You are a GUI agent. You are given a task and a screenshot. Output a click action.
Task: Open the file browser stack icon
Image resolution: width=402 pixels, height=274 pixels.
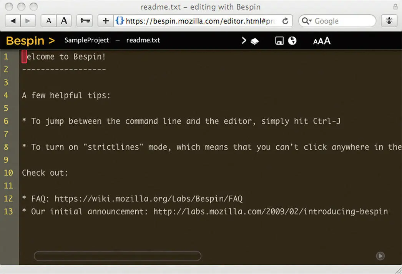(254, 41)
